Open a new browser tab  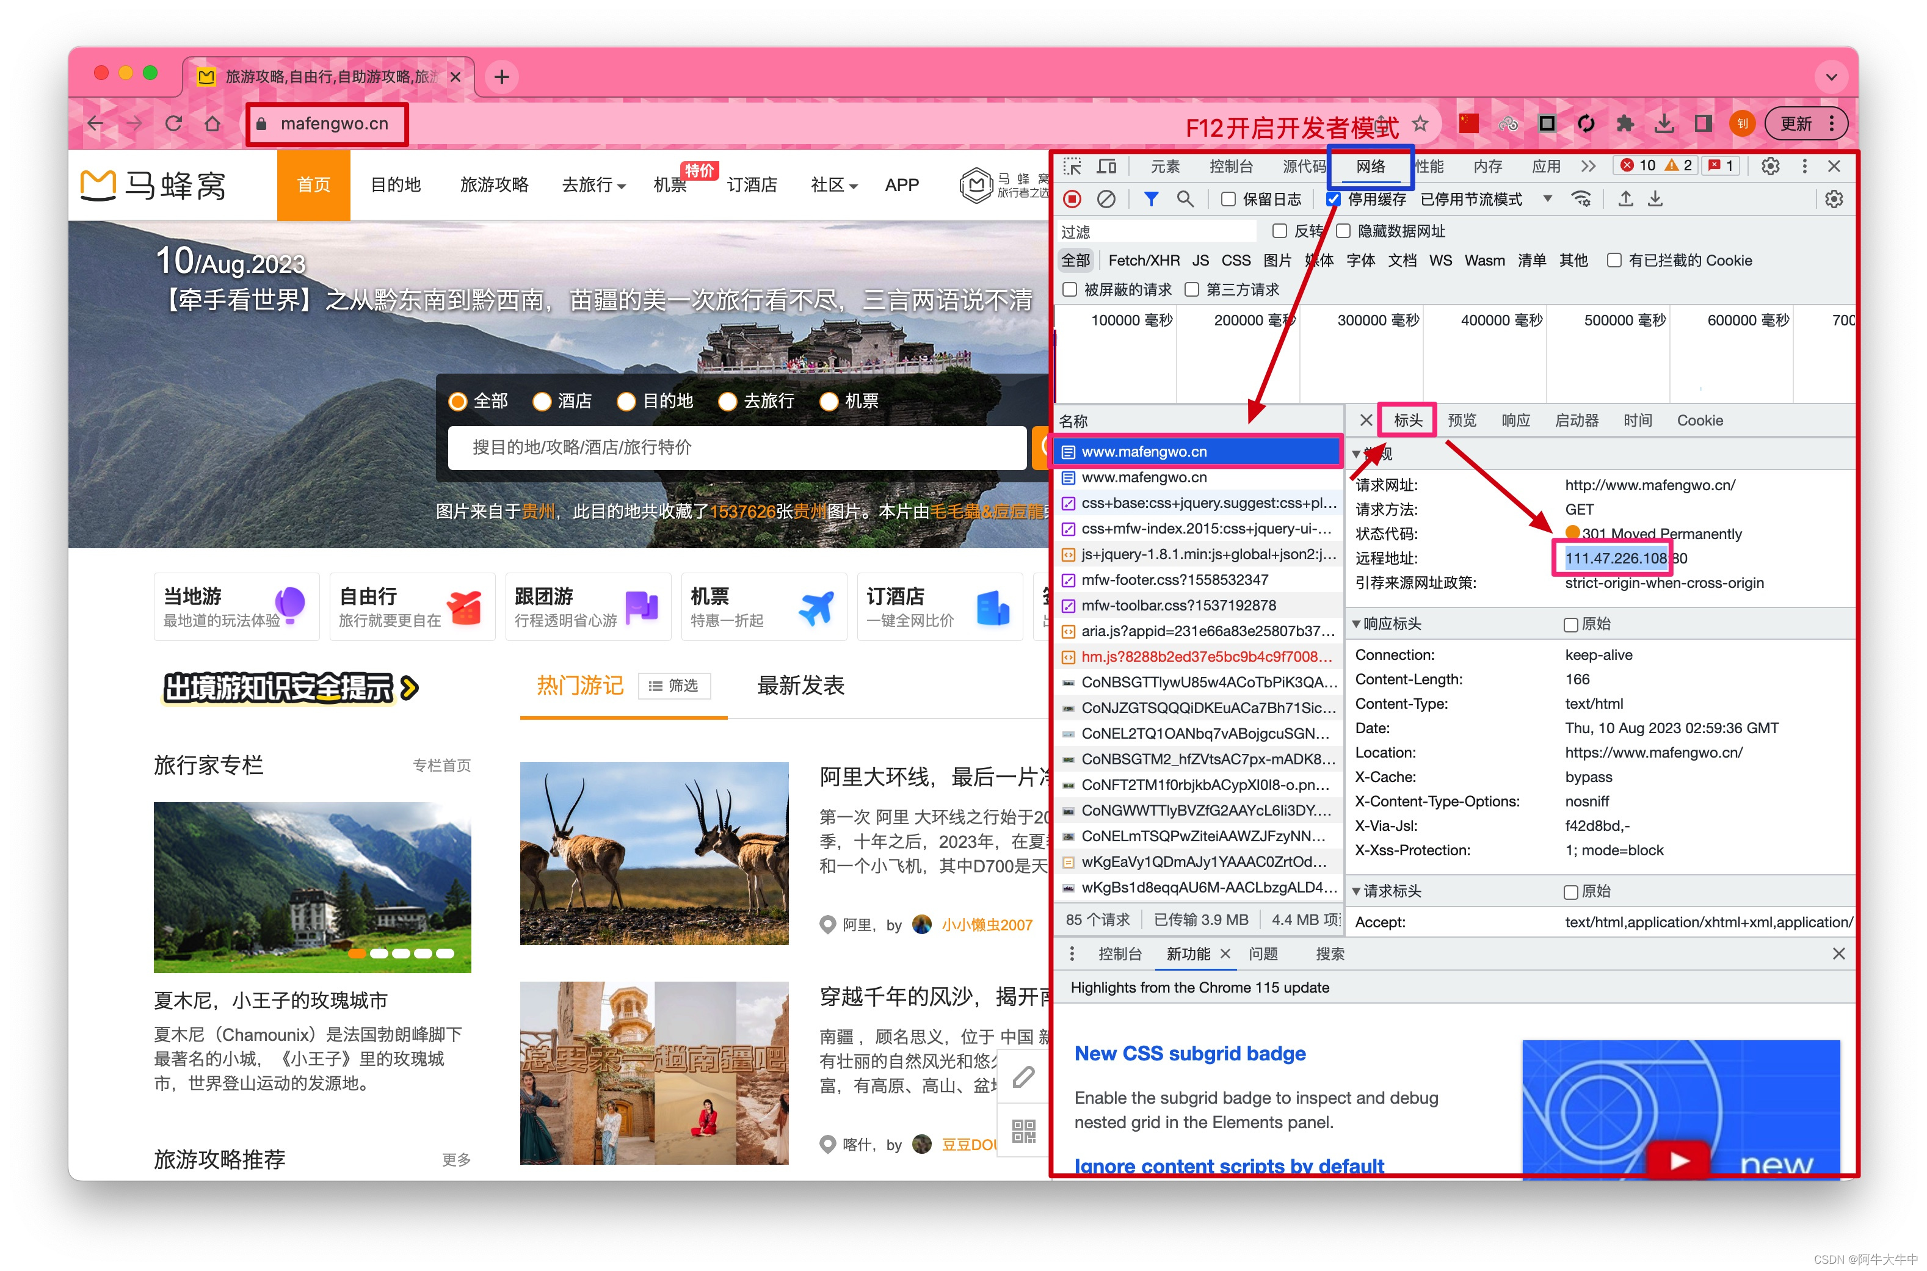click(502, 77)
